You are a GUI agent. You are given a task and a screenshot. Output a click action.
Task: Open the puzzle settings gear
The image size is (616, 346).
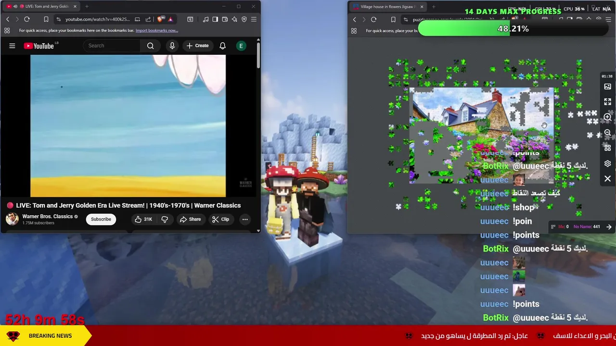click(607, 163)
